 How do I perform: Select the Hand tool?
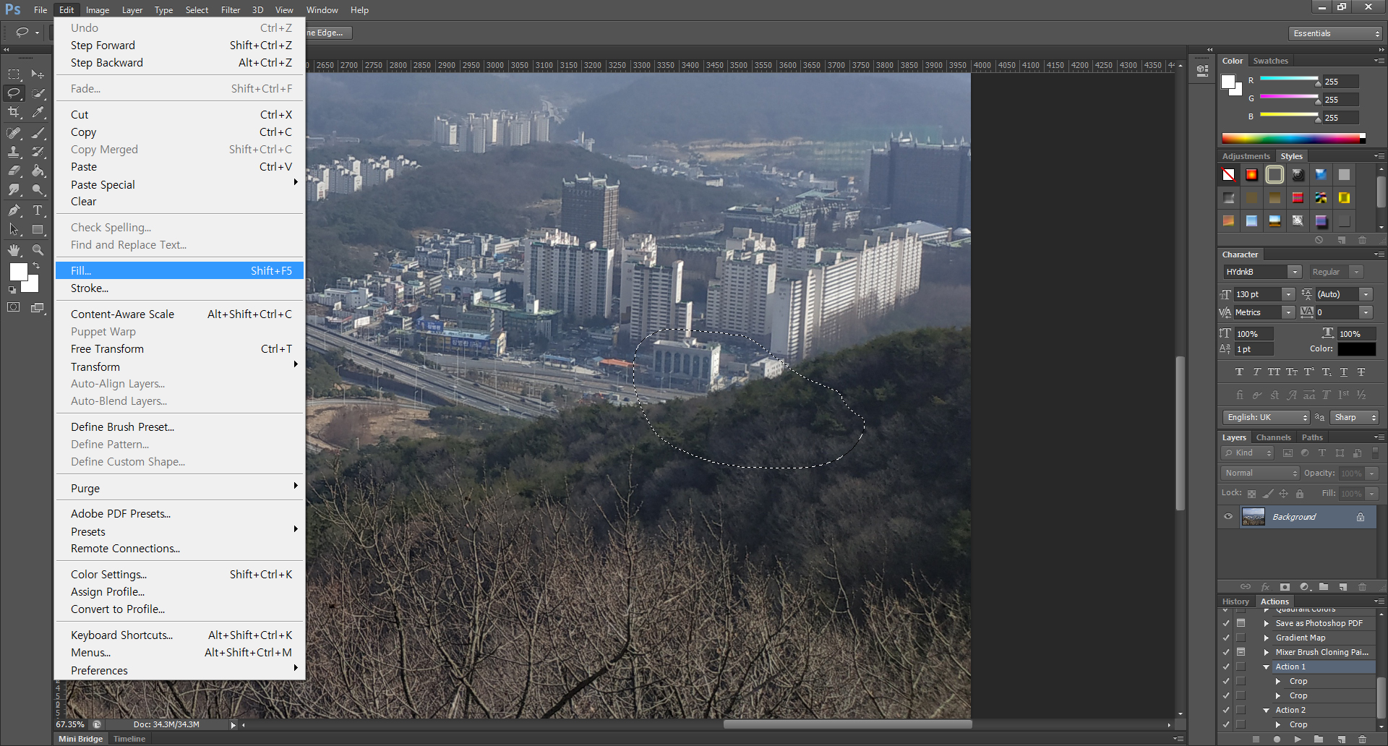pos(14,250)
